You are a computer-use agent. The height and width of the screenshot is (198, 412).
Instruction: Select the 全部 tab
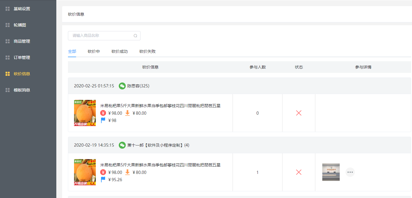pos(72,52)
